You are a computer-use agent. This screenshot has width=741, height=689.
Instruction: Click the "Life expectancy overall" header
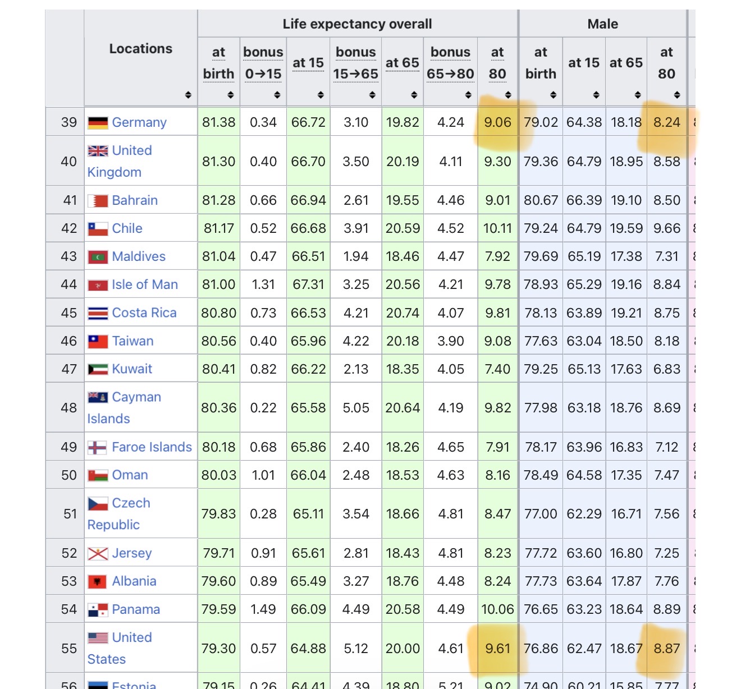[x=358, y=24]
